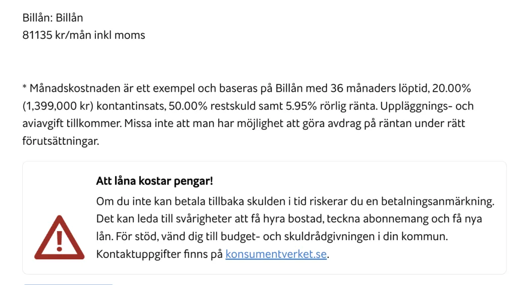Click the "Kontaktuppgifter finns på" text
The width and height of the screenshot is (517, 285).
click(x=159, y=254)
